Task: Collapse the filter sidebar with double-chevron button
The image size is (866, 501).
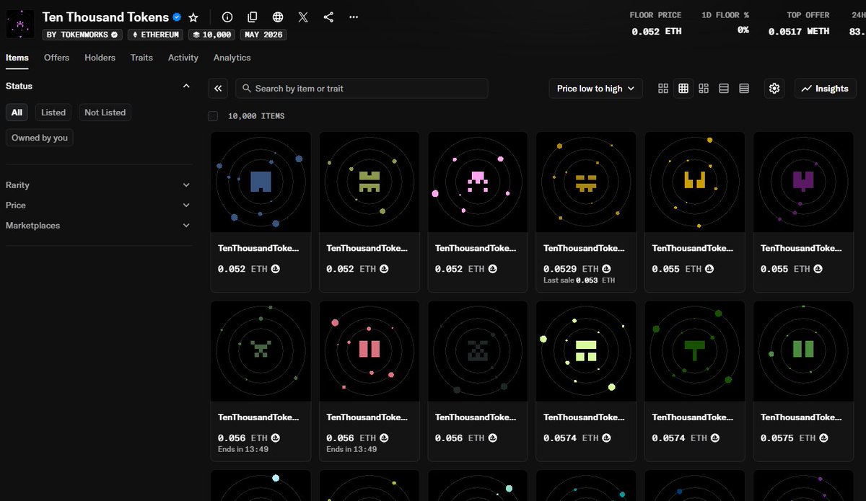Action: pyautogui.click(x=218, y=89)
